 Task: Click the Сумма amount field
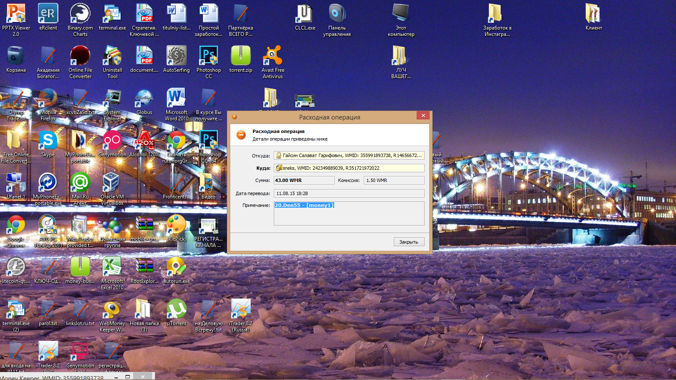point(304,180)
